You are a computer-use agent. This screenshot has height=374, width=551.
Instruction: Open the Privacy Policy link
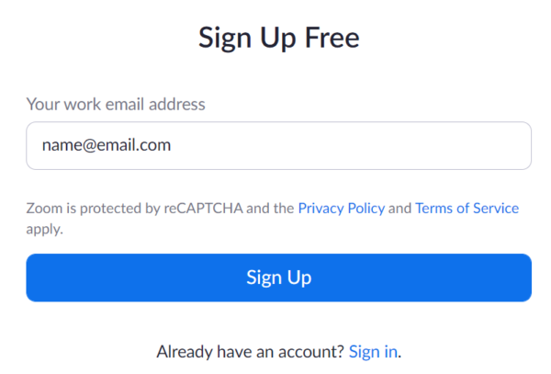[341, 209]
